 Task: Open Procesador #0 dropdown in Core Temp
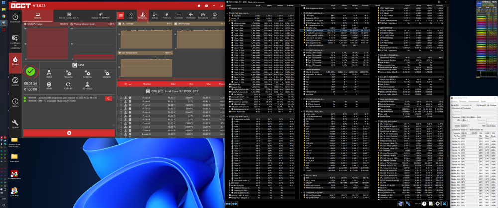[468, 105]
